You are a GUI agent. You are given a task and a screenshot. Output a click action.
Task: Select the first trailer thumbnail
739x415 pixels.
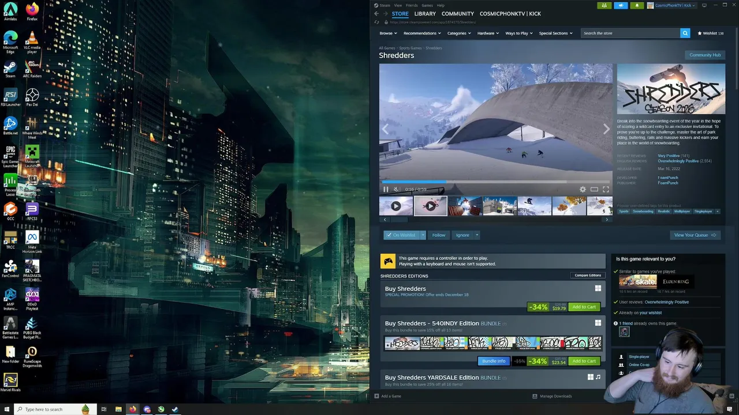pos(395,206)
